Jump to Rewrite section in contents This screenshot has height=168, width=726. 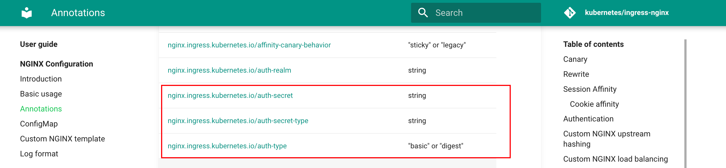[576, 74]
